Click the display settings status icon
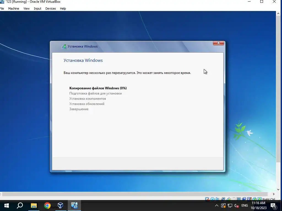The width and height of the screenshot is (282, 211). pyautogui.click(x=238, y=199)
